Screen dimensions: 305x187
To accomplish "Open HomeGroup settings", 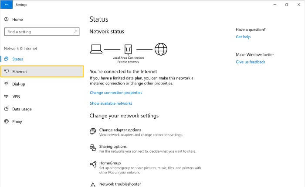I will point(110,163).
